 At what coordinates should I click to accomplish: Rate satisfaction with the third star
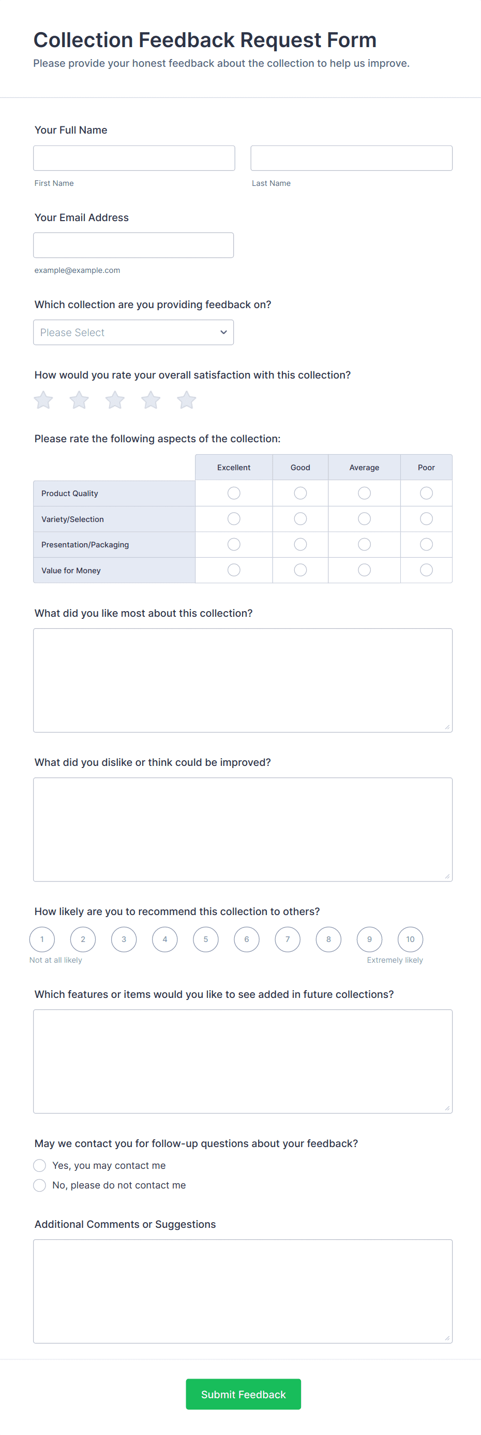coord(115,400)
